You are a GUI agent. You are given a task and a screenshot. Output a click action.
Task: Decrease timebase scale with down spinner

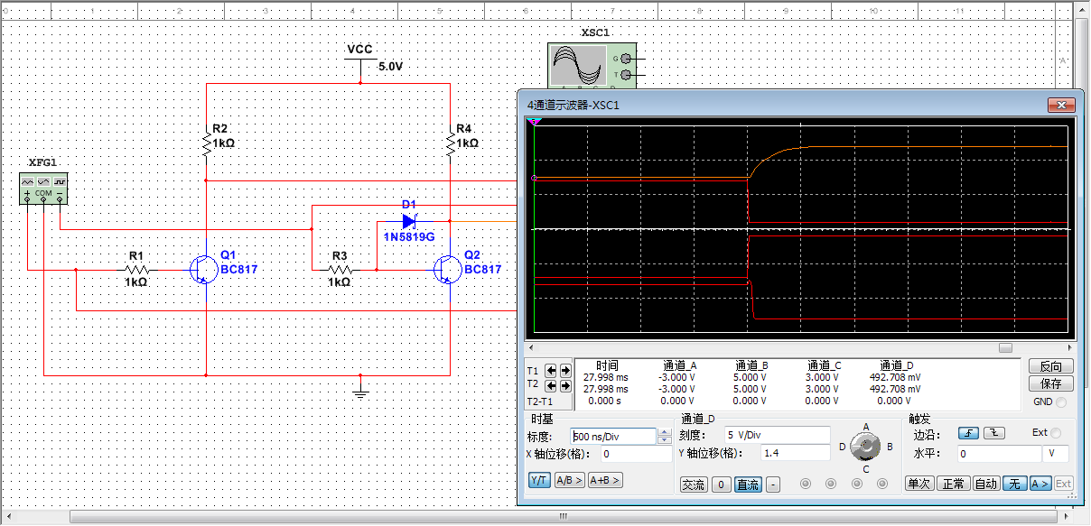tap(665, 440)
